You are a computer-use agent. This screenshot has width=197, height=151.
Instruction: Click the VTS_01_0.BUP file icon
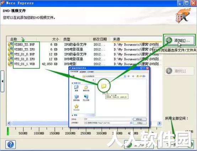coord(10,54)
